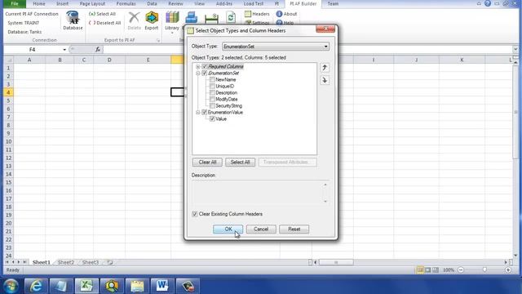Viewport: 522px width, 294px height.
Task: Switch to Page Break Preview in status bar
Action: pos(436,270)
